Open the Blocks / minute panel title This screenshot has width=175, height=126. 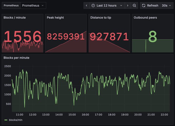[15, 18]
